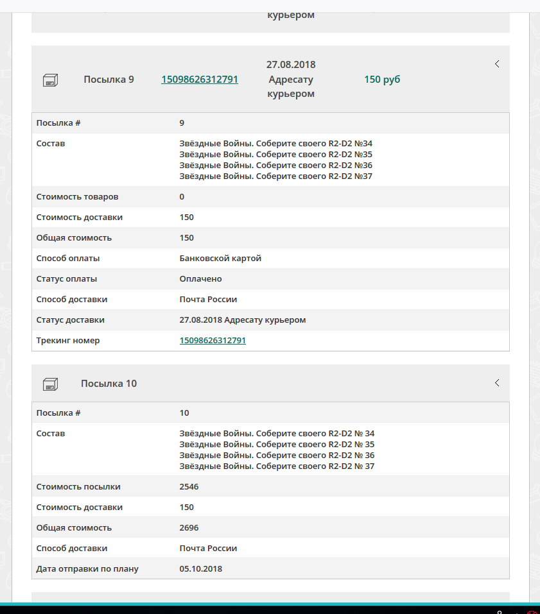This screenshot has width=540, height=614.
Task: Click the box icon next to Посылка 10
Action: (50, 384)
